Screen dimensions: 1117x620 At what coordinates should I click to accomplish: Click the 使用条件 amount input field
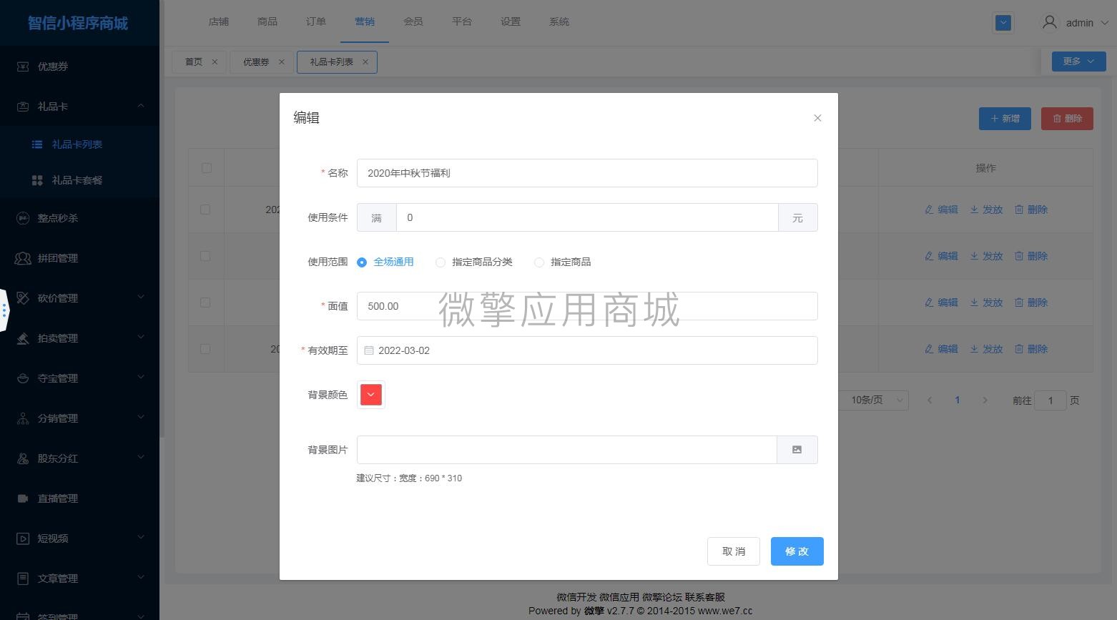click(x=587, y=217)
